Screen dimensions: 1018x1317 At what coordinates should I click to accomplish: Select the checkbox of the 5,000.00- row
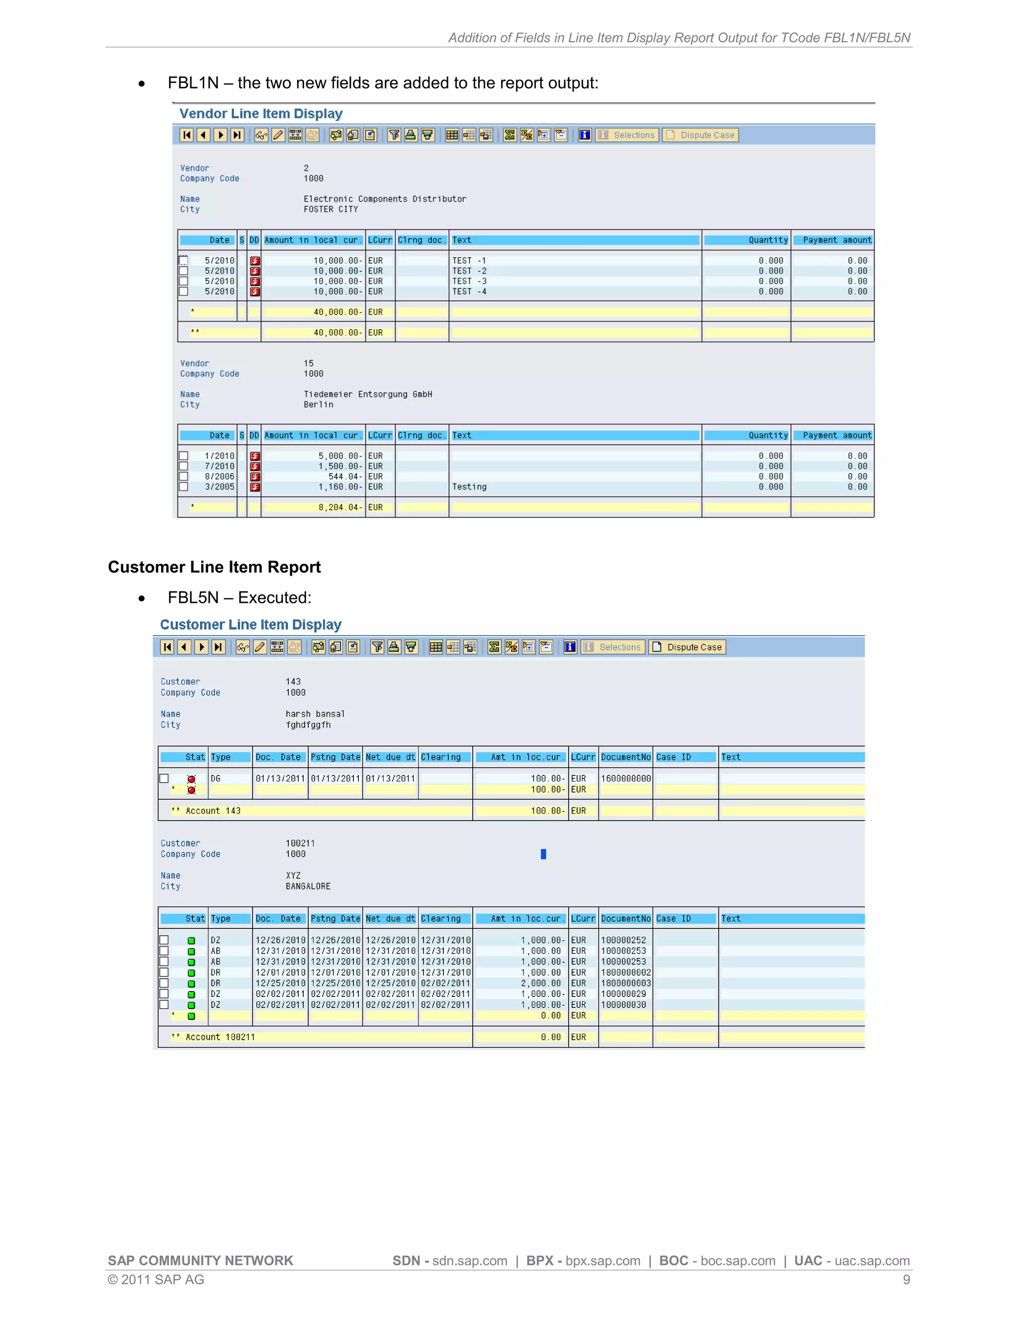point(183,456)
